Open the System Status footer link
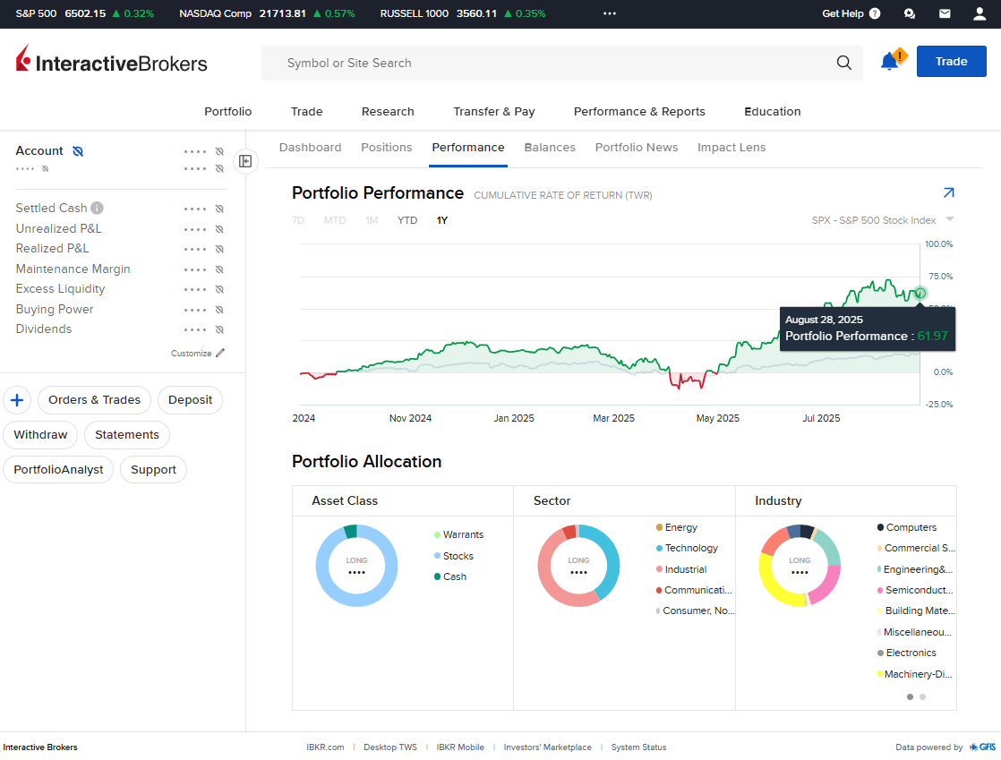 pos(638,747)
